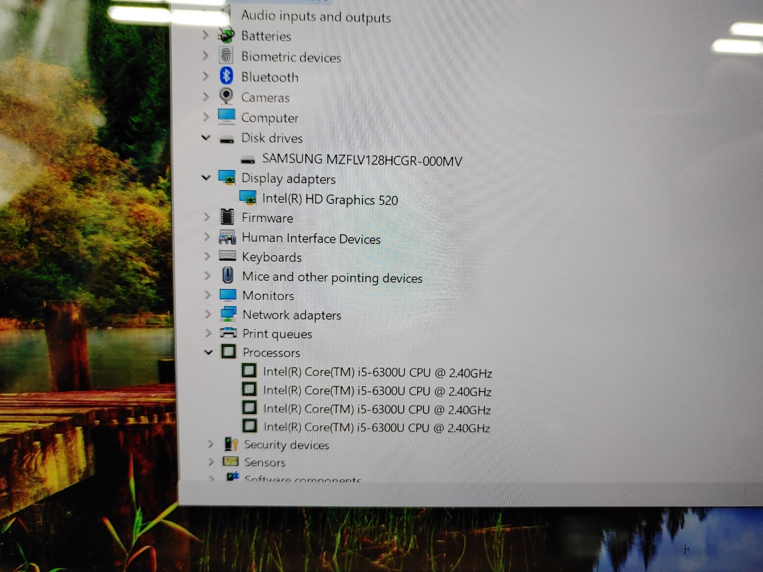Image resolution: width=763 pixels, height=572 pixels.
Task: Expand the Computer node
Action: click(x=206, y=117)
